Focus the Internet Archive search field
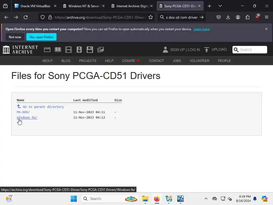The height and width of the screenshot is (205, 273). coord(250,50)
